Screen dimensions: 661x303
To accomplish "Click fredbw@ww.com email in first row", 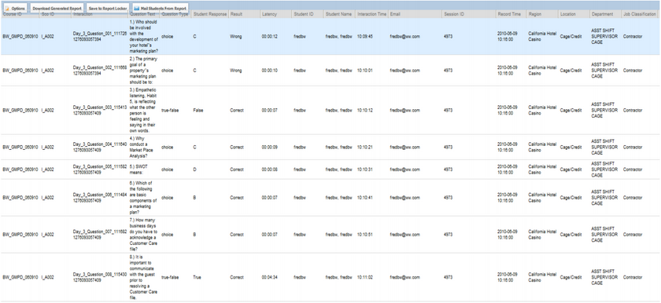I will pyautogui.click(x=404, y=37).
